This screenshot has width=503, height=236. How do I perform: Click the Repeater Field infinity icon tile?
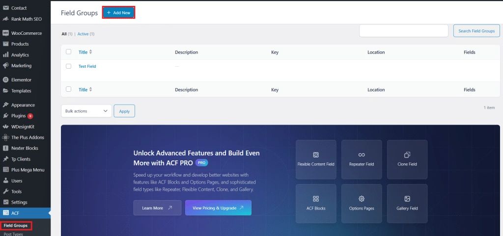tap(362, 158)
